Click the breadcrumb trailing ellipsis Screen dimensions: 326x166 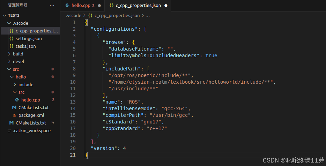pos(148,16)
